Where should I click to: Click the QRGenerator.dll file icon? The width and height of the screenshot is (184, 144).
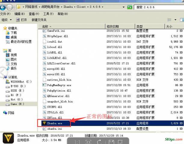pos(44,96)
